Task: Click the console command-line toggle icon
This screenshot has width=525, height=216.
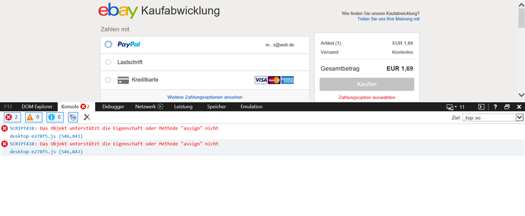Action: pos(481,107)
